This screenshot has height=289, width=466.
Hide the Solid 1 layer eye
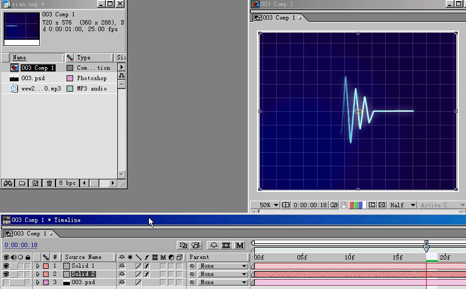(x=6, y=266)
